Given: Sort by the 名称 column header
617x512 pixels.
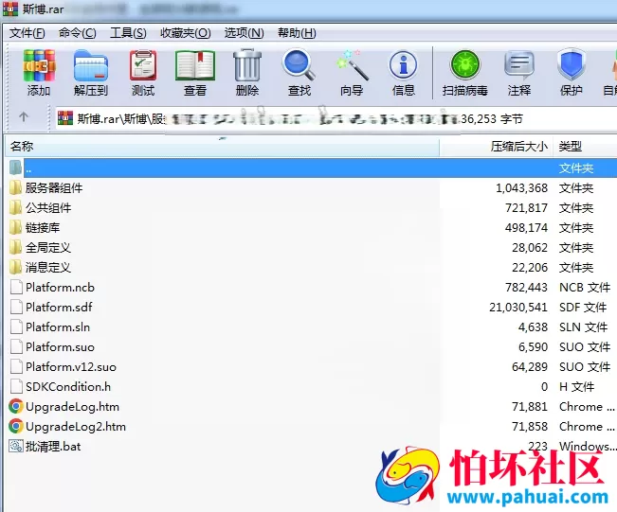Looking at the screenshot, I should click(x=223, y=147).
